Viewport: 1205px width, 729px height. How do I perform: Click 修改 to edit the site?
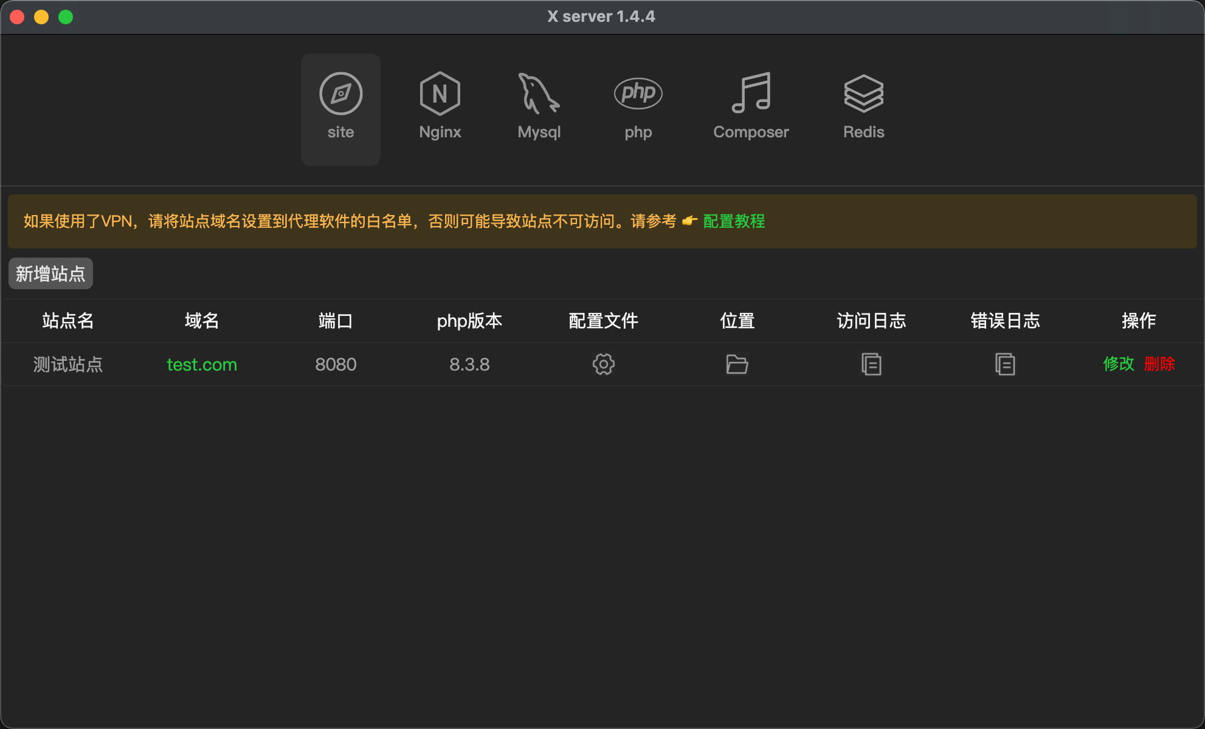pos(1119,364)
